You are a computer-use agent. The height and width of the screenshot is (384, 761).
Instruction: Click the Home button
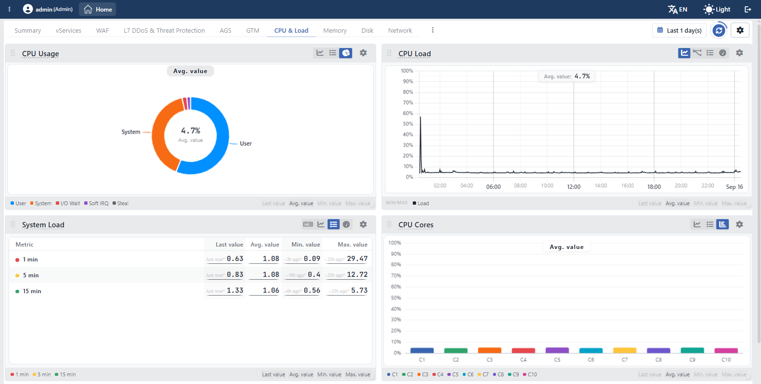coord(98,9)
